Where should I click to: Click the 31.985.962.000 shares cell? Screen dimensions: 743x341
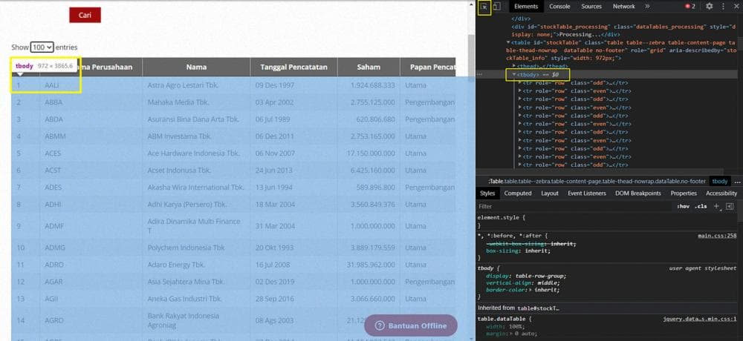369,265
